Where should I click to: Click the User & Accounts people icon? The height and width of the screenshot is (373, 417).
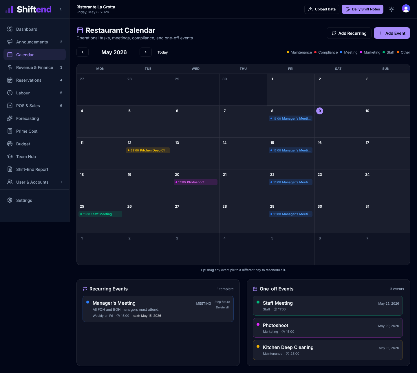10,182
